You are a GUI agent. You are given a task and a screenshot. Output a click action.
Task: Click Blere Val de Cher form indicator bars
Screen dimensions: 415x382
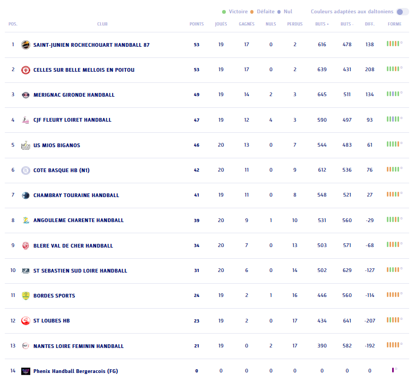[x=393, y=244]
